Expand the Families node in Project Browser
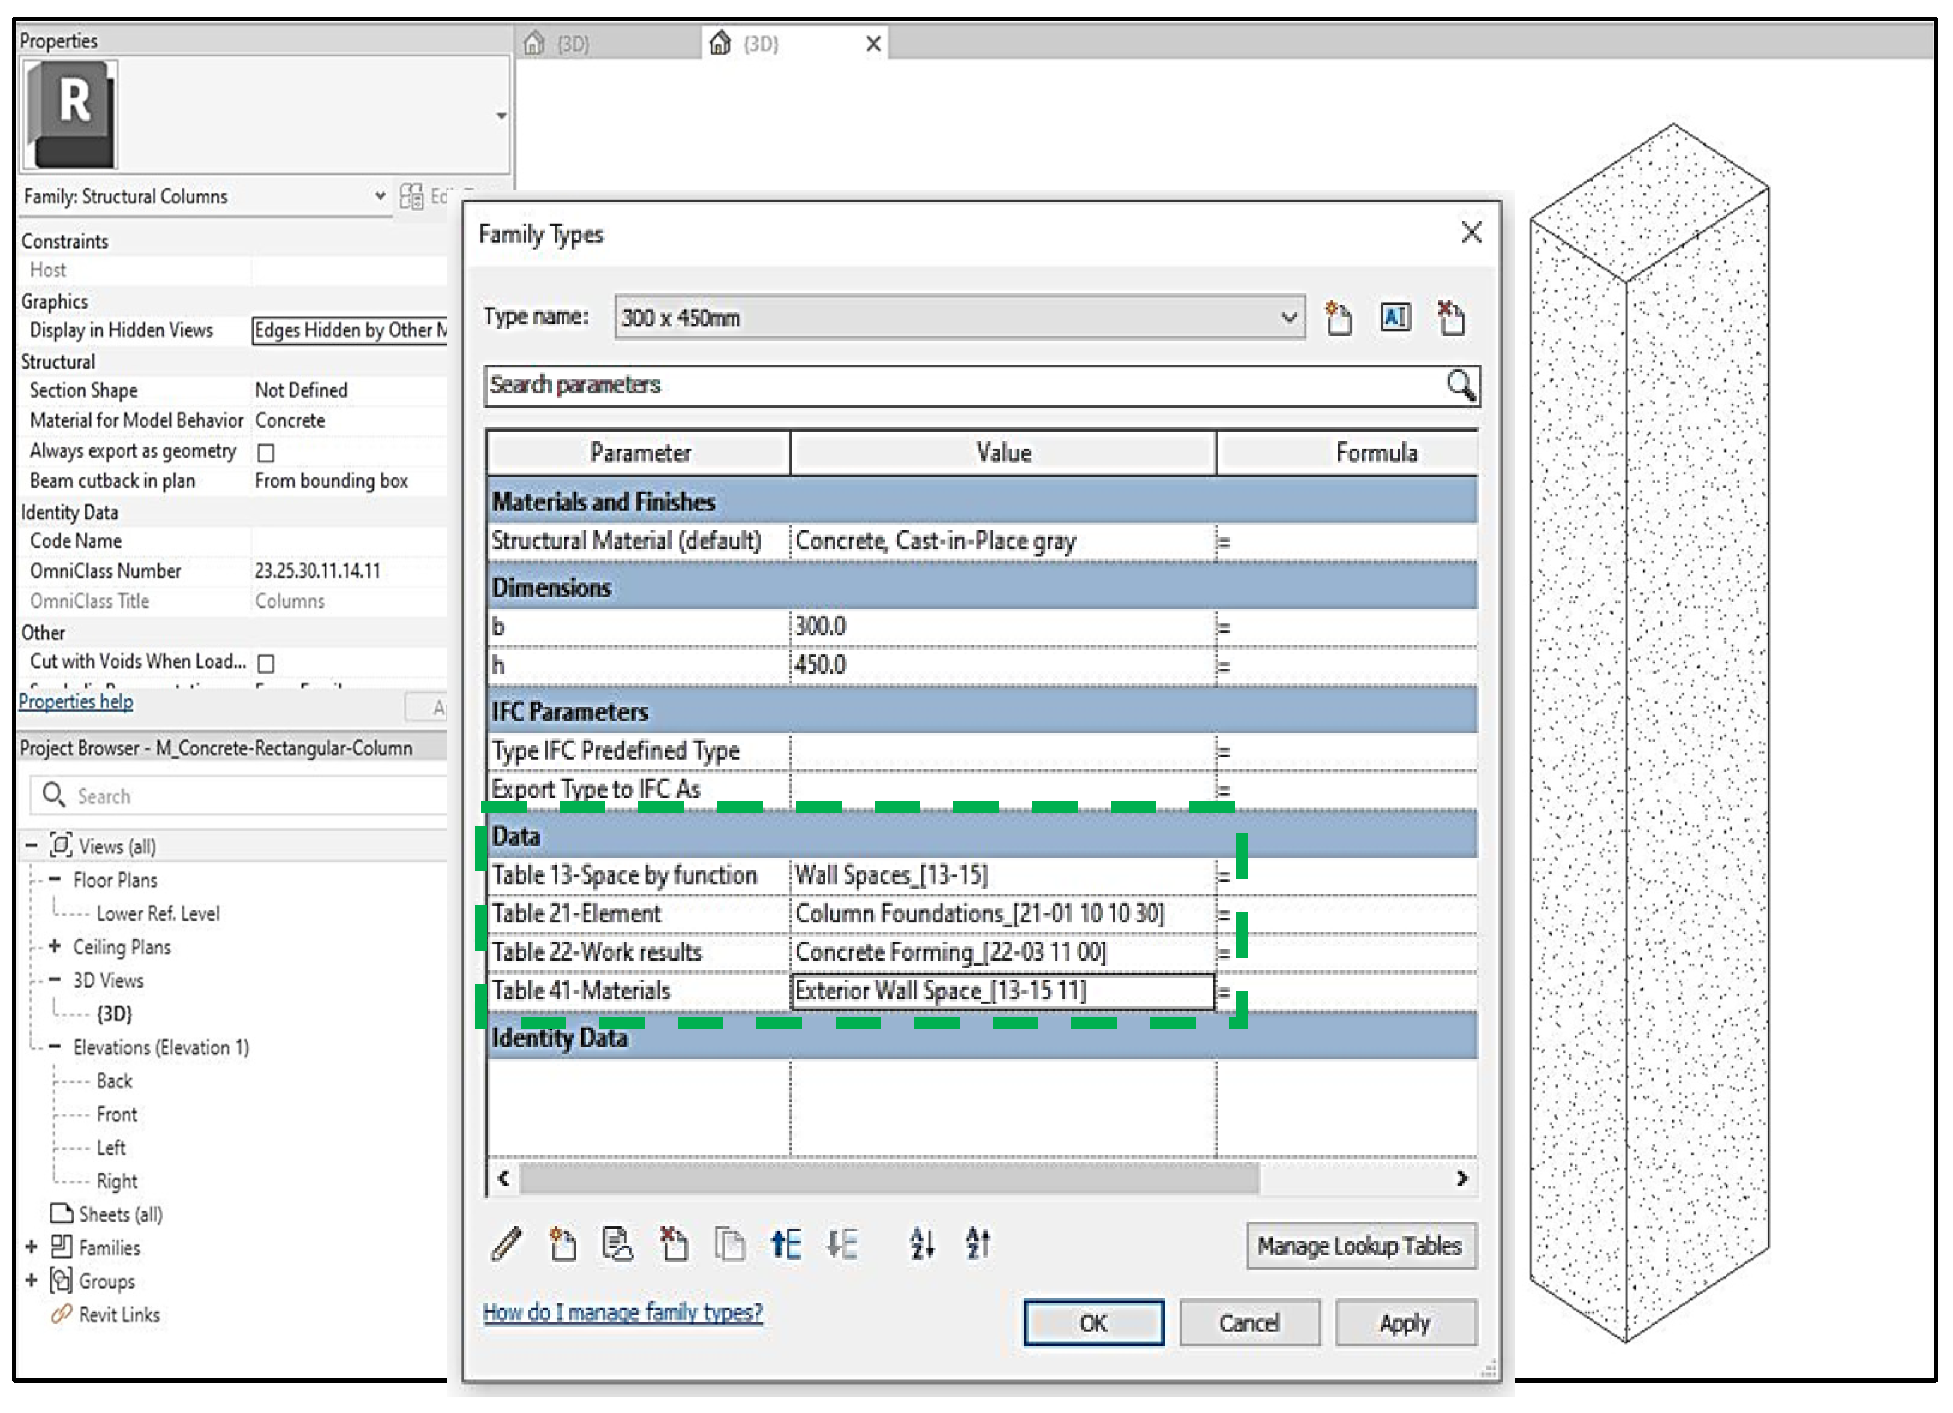 32,1247
